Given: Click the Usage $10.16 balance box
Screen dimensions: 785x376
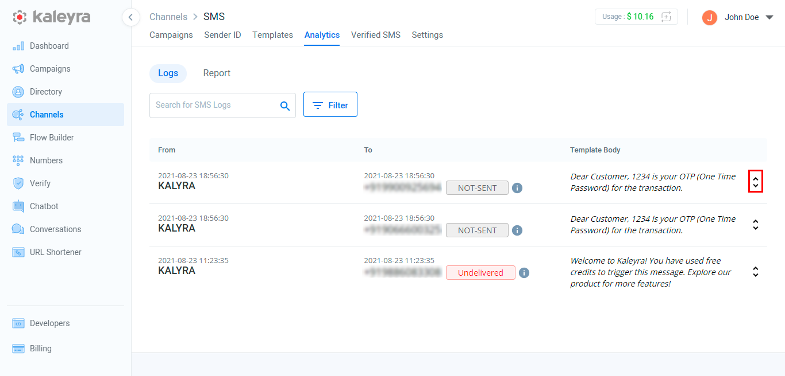Looking at the screenshot, I should [x=636, y=17].
